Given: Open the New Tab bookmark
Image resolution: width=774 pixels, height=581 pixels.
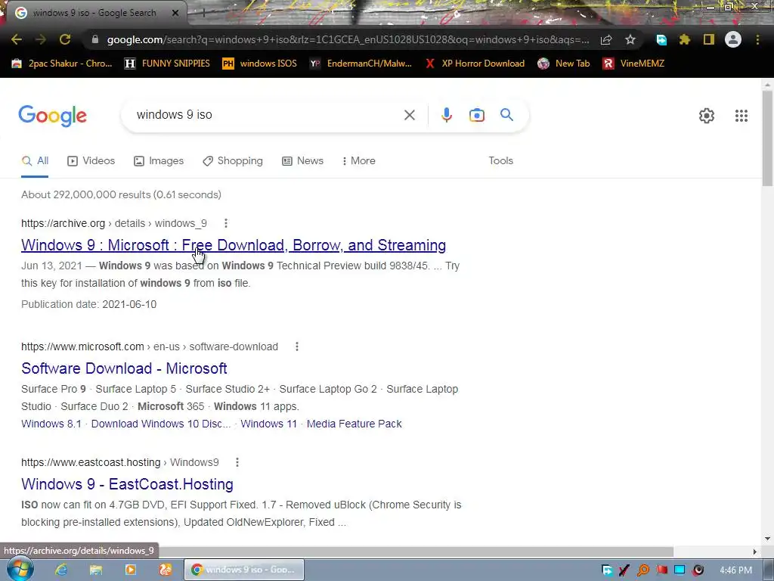Looking at the screenshot, I should [x=564, y=64].
